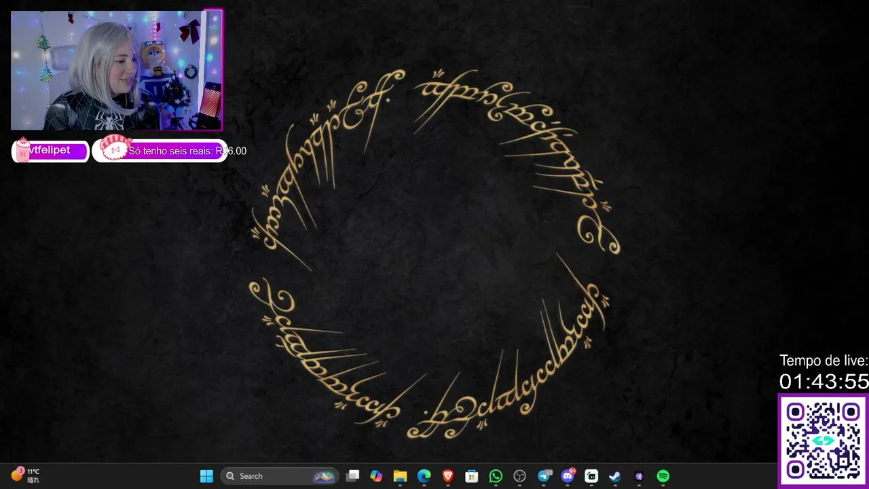This screenshot has height=489, width=869.
Task: Click the taskbar Search box
Action: [x=279, y=476]
